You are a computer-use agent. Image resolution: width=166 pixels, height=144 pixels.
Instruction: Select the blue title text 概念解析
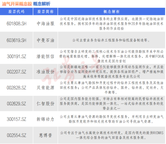pyautogui.click(x=42, y=4)
